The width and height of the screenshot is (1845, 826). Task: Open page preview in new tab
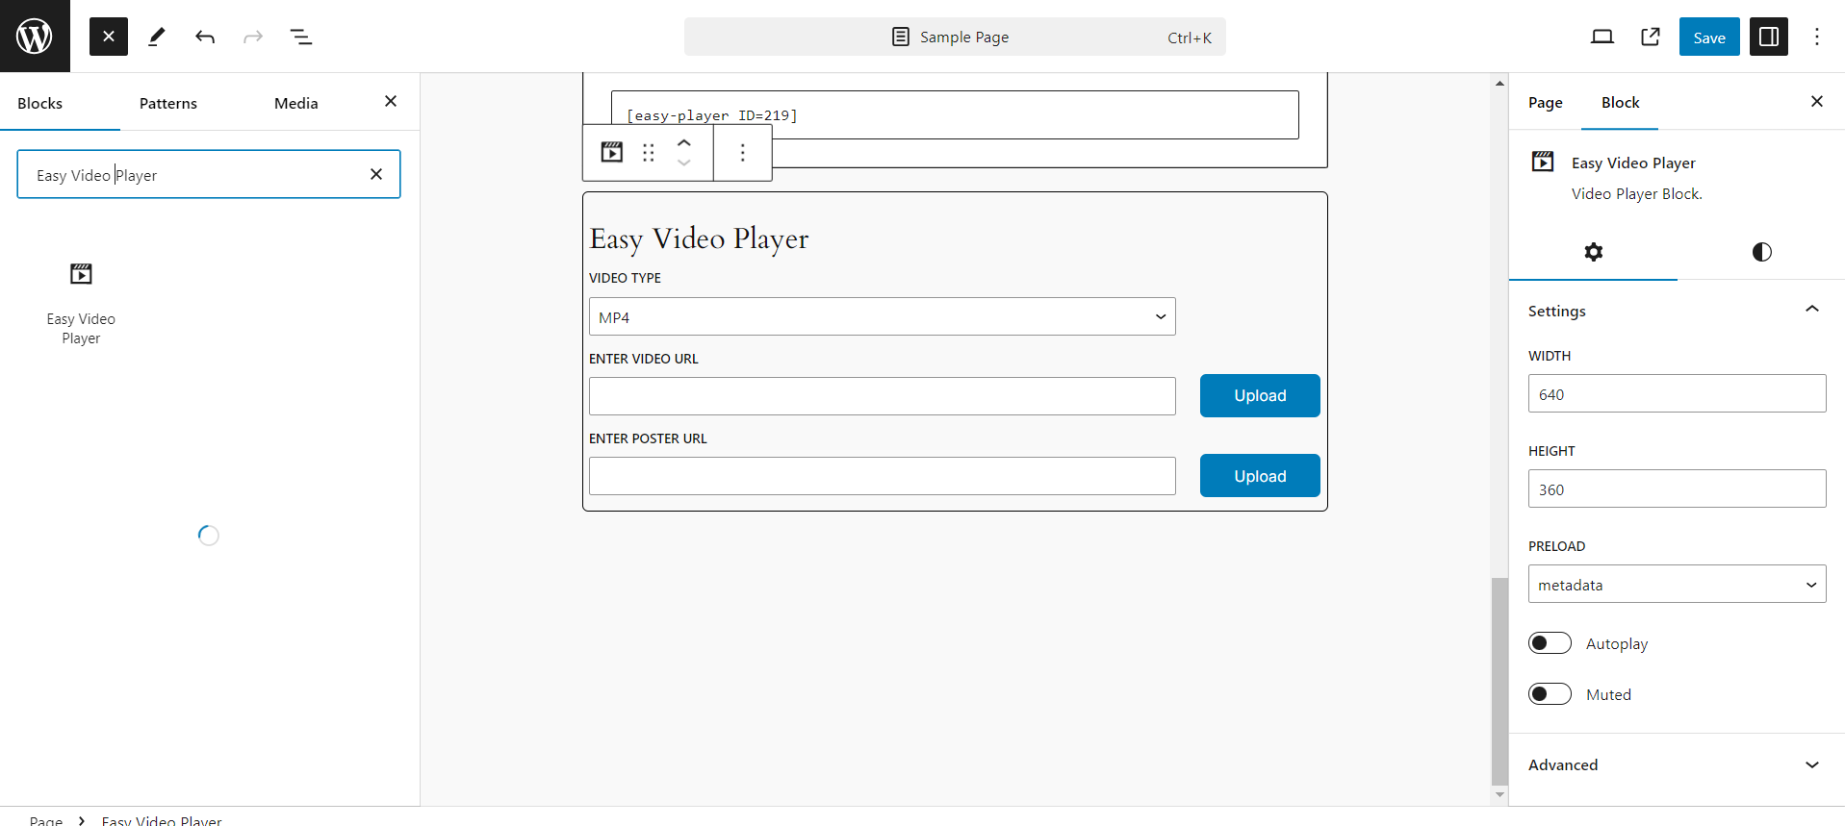1651,37
